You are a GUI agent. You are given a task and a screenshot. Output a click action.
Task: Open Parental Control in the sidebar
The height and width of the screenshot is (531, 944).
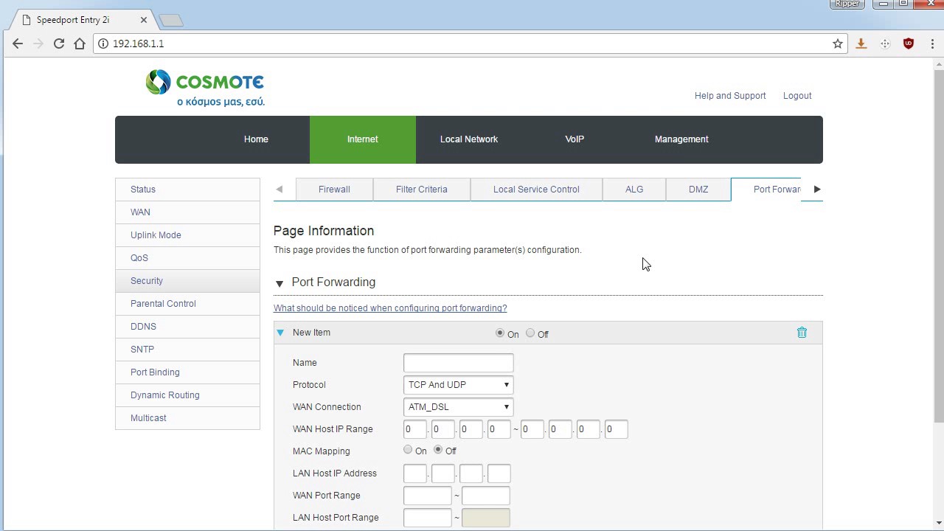pos(187,304)
